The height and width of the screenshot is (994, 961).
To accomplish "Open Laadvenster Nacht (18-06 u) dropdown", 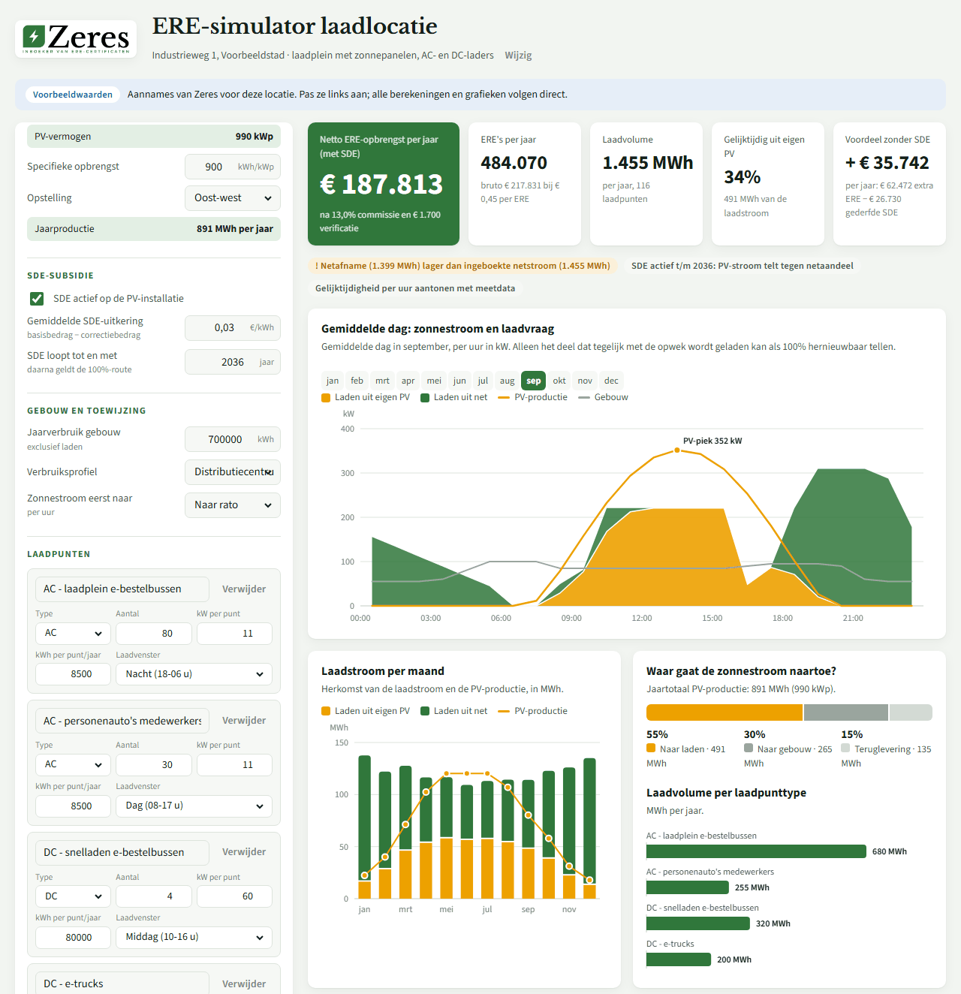I will (x=194, y=674).
